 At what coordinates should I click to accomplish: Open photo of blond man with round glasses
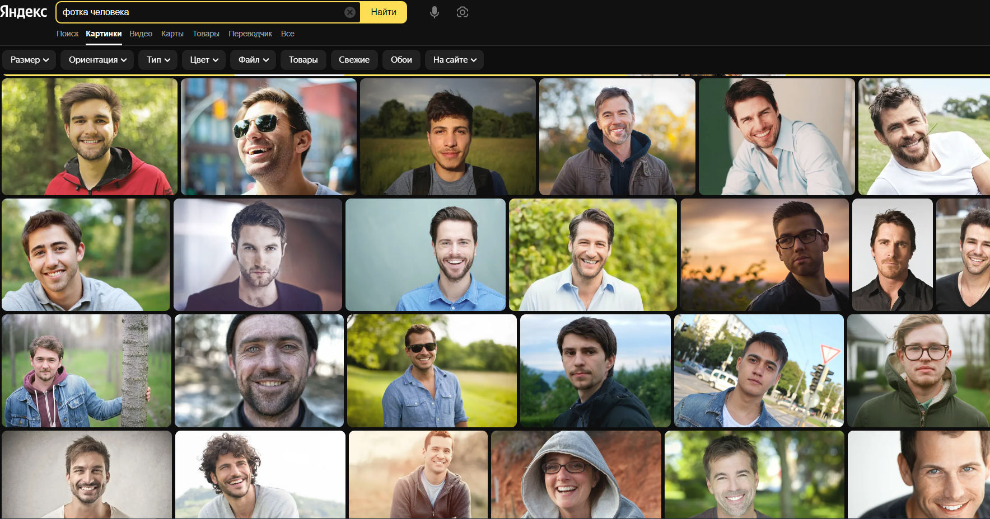pos(918,371)
